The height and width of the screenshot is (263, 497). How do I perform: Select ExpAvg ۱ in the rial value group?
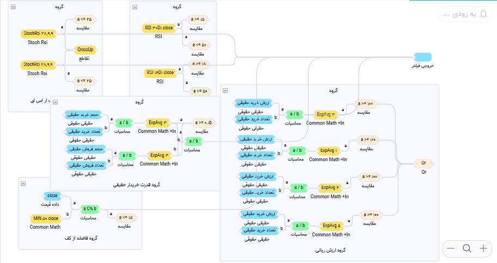pos(328,151)
